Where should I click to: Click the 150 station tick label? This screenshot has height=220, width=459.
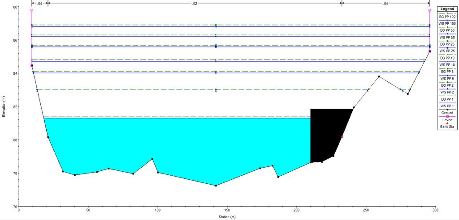pyautogui.click(x=227, y=210)
